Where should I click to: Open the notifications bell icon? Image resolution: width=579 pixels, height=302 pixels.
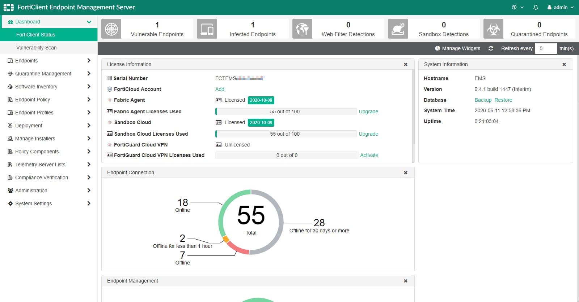536,7
